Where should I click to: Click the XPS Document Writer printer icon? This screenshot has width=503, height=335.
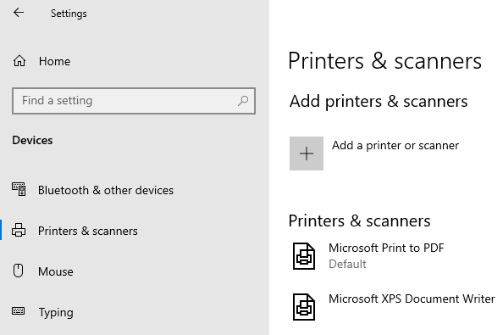click(304, 307)
